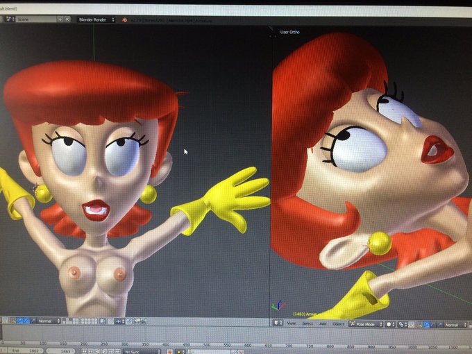
Task: Jump to the start frame in timeline
Action: 84,351
